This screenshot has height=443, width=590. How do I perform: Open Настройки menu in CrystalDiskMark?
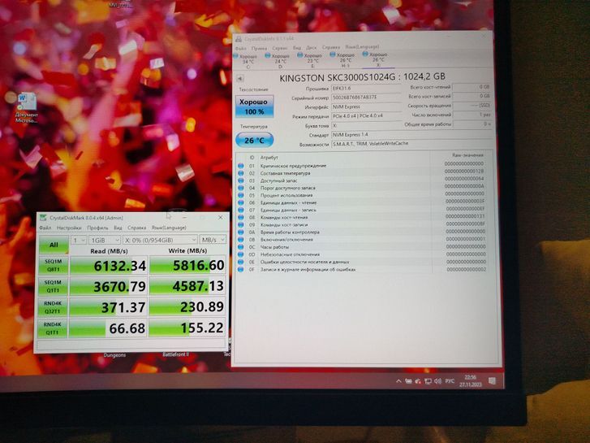coord(68,228)
